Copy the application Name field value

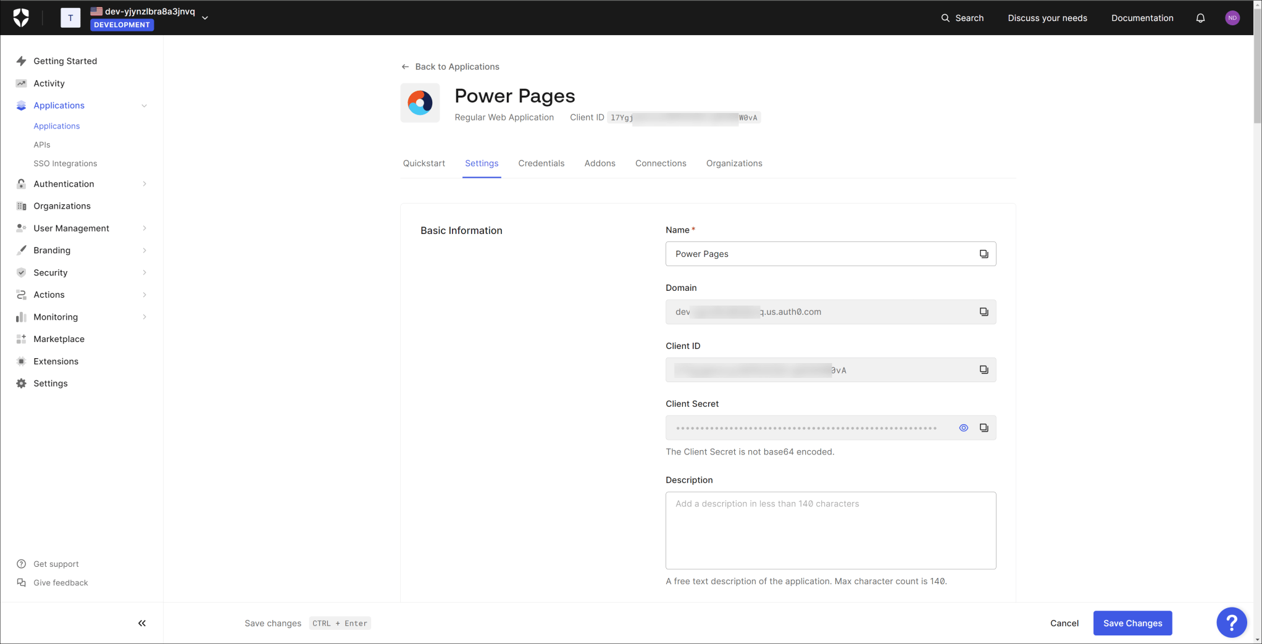click(984, 254)
